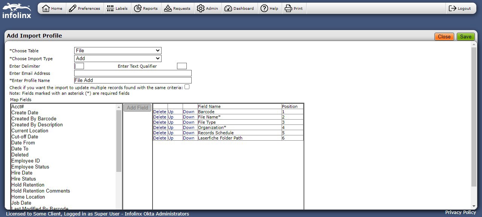Expand the Choose Table dropdown
482x217 pixels.
[117, 50]
